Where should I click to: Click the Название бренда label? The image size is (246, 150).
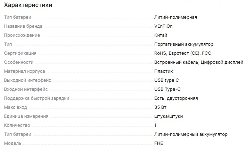[x=23, y=26]
